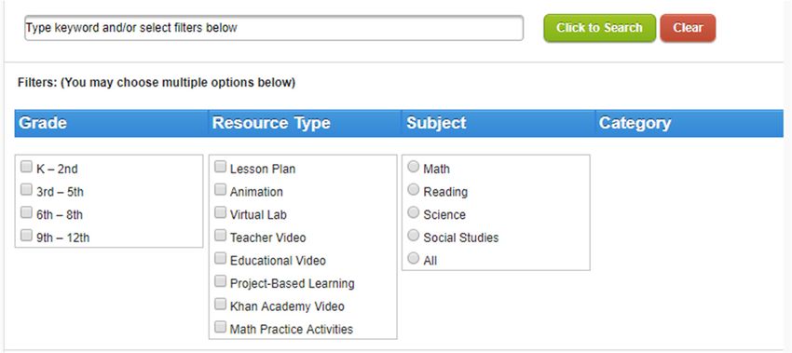
Task: Select the All subjects radio button
Action: 414,259
